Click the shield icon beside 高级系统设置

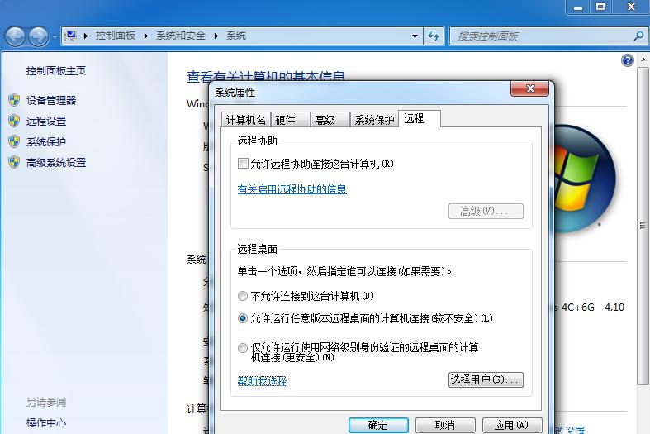pyautogui.click(x=14, y=162)
